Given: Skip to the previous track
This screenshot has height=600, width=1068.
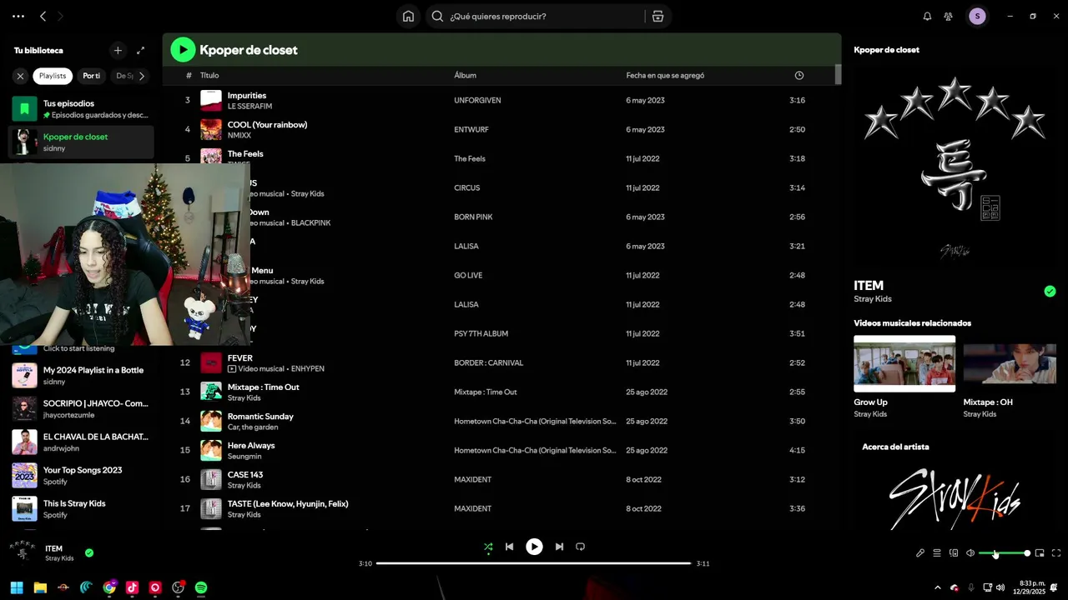Looking at the screenshot, I should click(x=509, y=547).
